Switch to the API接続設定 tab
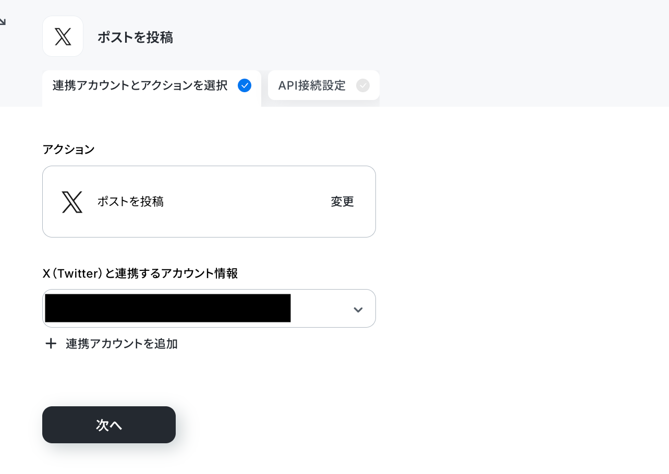The height and width of the screenshot is (474, 669). [x=324, y=85]
